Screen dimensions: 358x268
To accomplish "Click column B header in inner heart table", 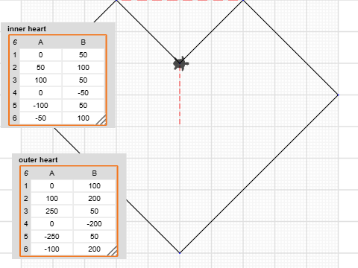I will tap(84, 42).
